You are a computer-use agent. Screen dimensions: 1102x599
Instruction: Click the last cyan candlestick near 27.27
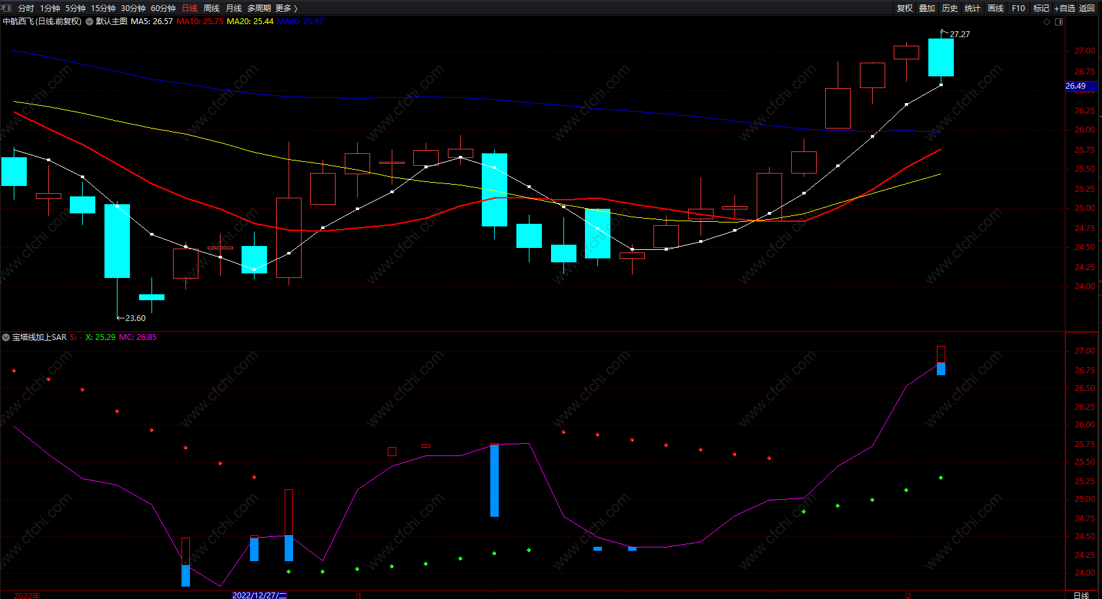(941, 57)
